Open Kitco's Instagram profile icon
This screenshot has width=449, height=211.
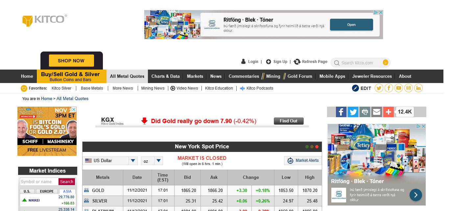click(409, 88)
